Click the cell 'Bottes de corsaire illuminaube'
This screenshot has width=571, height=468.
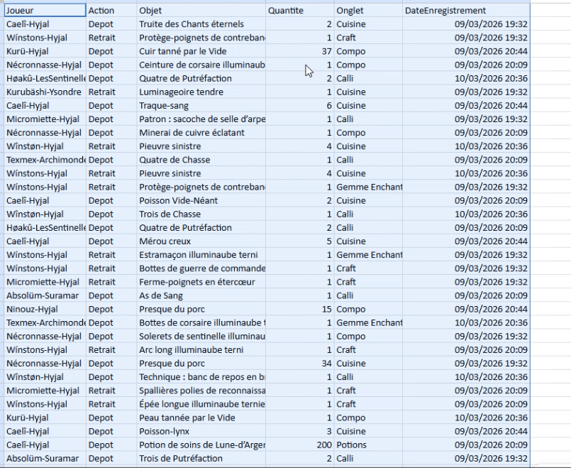point(201,322)
